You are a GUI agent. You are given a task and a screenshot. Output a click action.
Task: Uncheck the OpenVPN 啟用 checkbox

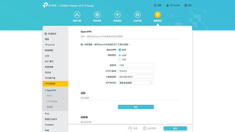click(x=120, y=50)
